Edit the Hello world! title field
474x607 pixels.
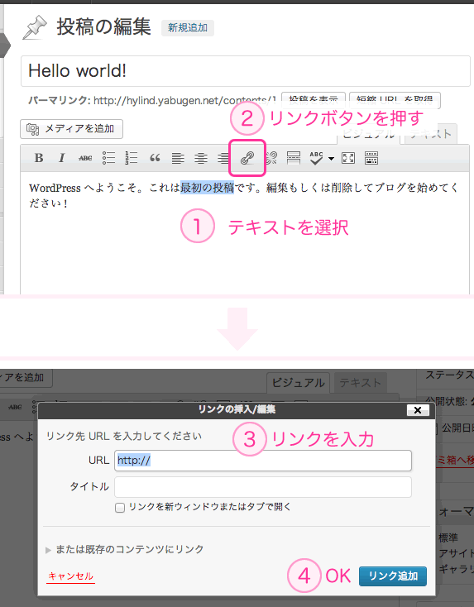(x=246, y=71)
